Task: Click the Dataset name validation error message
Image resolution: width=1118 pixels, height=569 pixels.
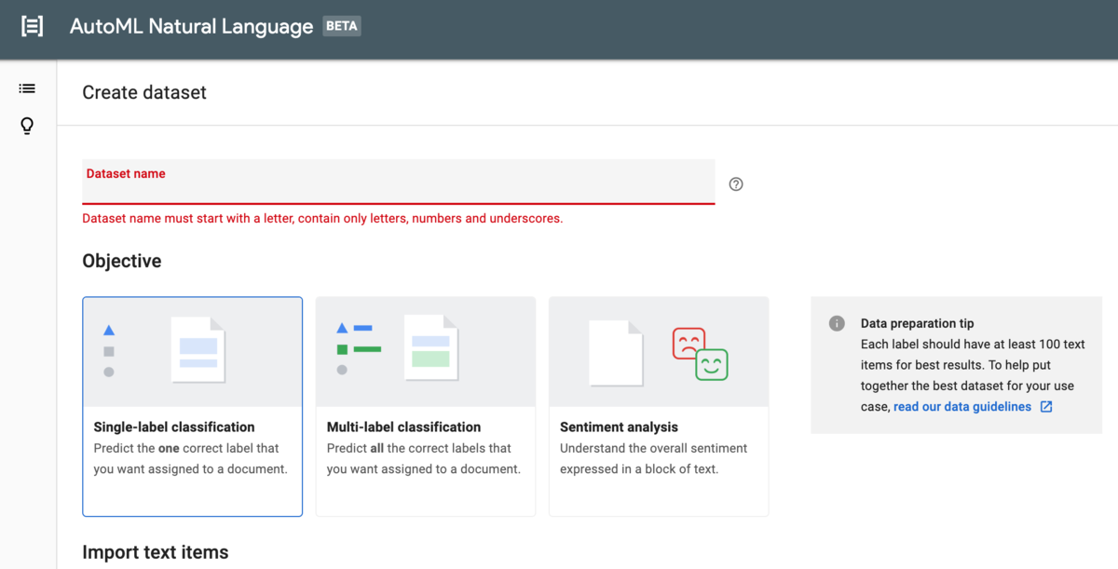Action: pyautogui.click(x=322, y=219)
